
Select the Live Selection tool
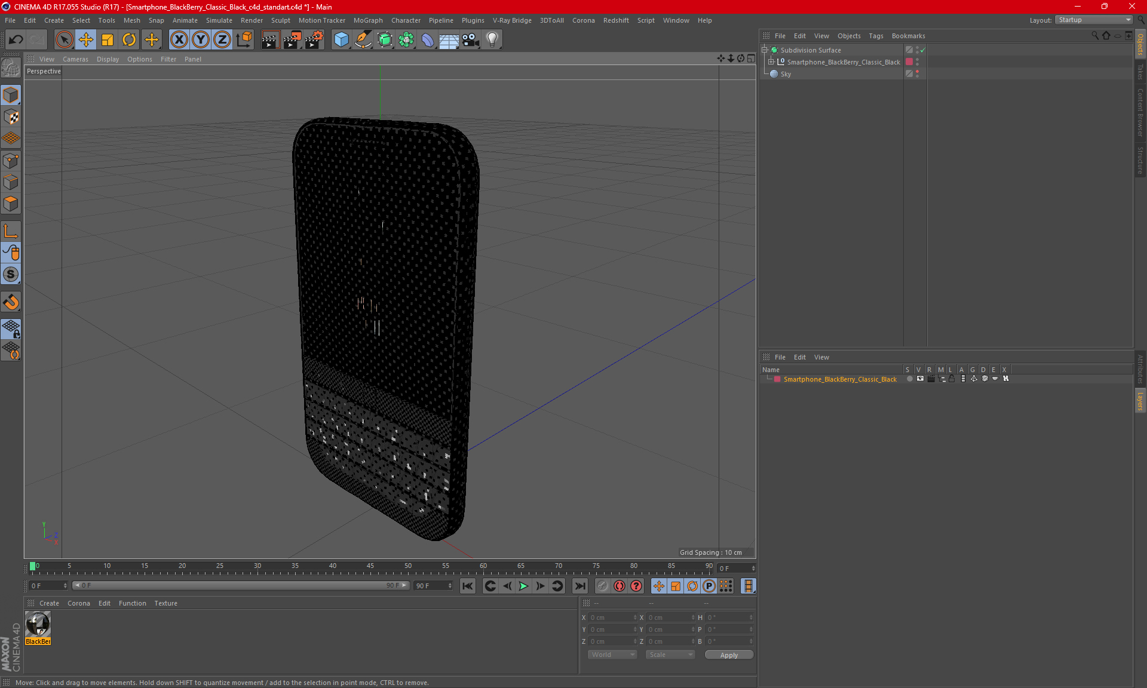pyautogui.click(x=64, y=39)
